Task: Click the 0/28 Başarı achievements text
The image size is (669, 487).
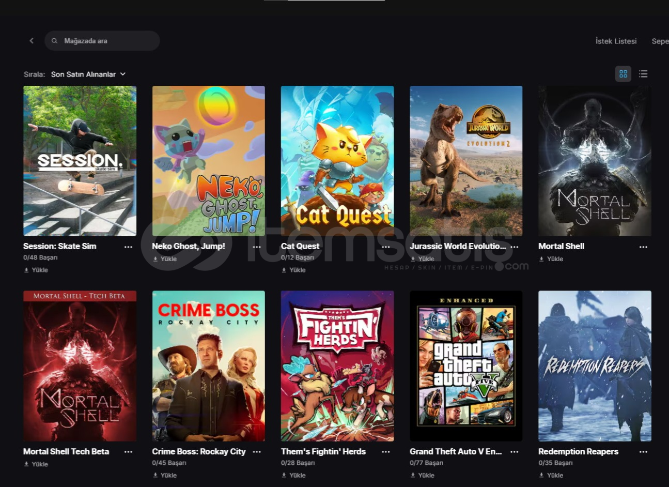Action: pos(298,463)
